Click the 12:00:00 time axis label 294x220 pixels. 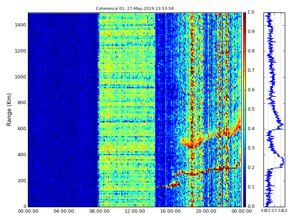[x=135, y=211]
